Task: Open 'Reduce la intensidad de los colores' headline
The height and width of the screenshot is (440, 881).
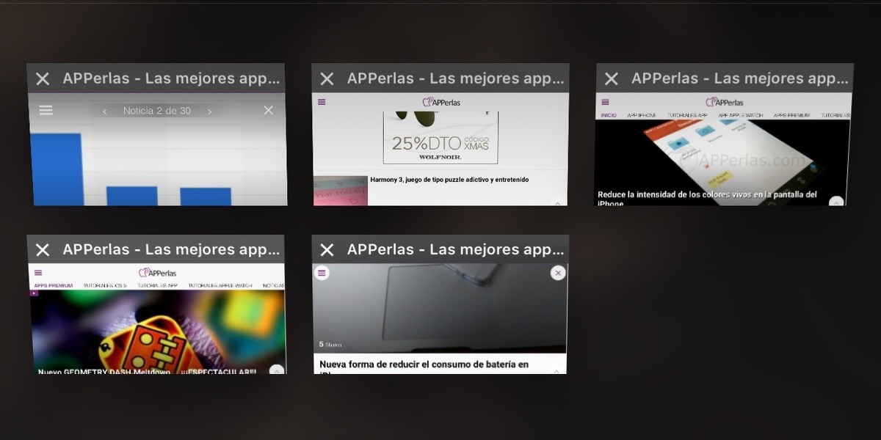Action: pos(707,199)
